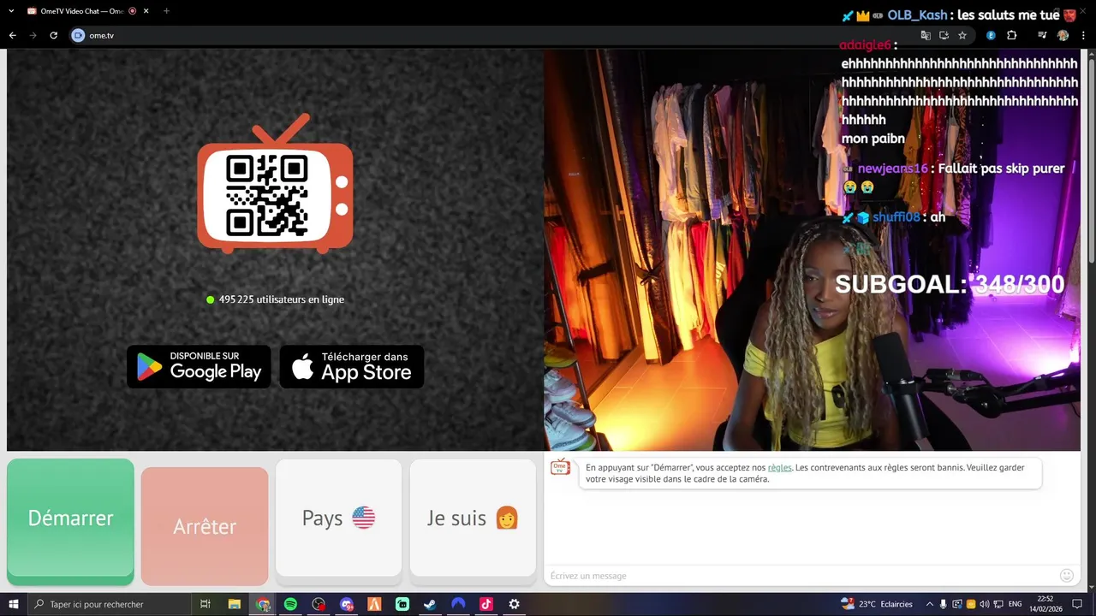Open the Chrome profile avatar
This screenshot has height=616, width=1096.
tap(1063, 35)
